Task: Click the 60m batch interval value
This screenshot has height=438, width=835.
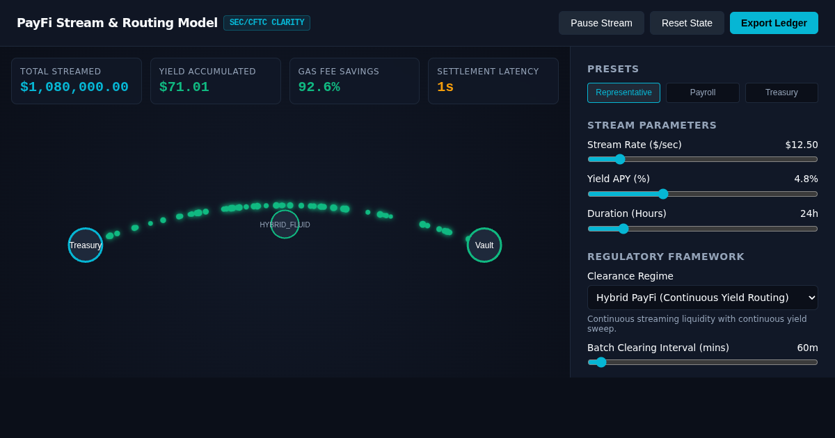Action: click(x=807, y=348)
